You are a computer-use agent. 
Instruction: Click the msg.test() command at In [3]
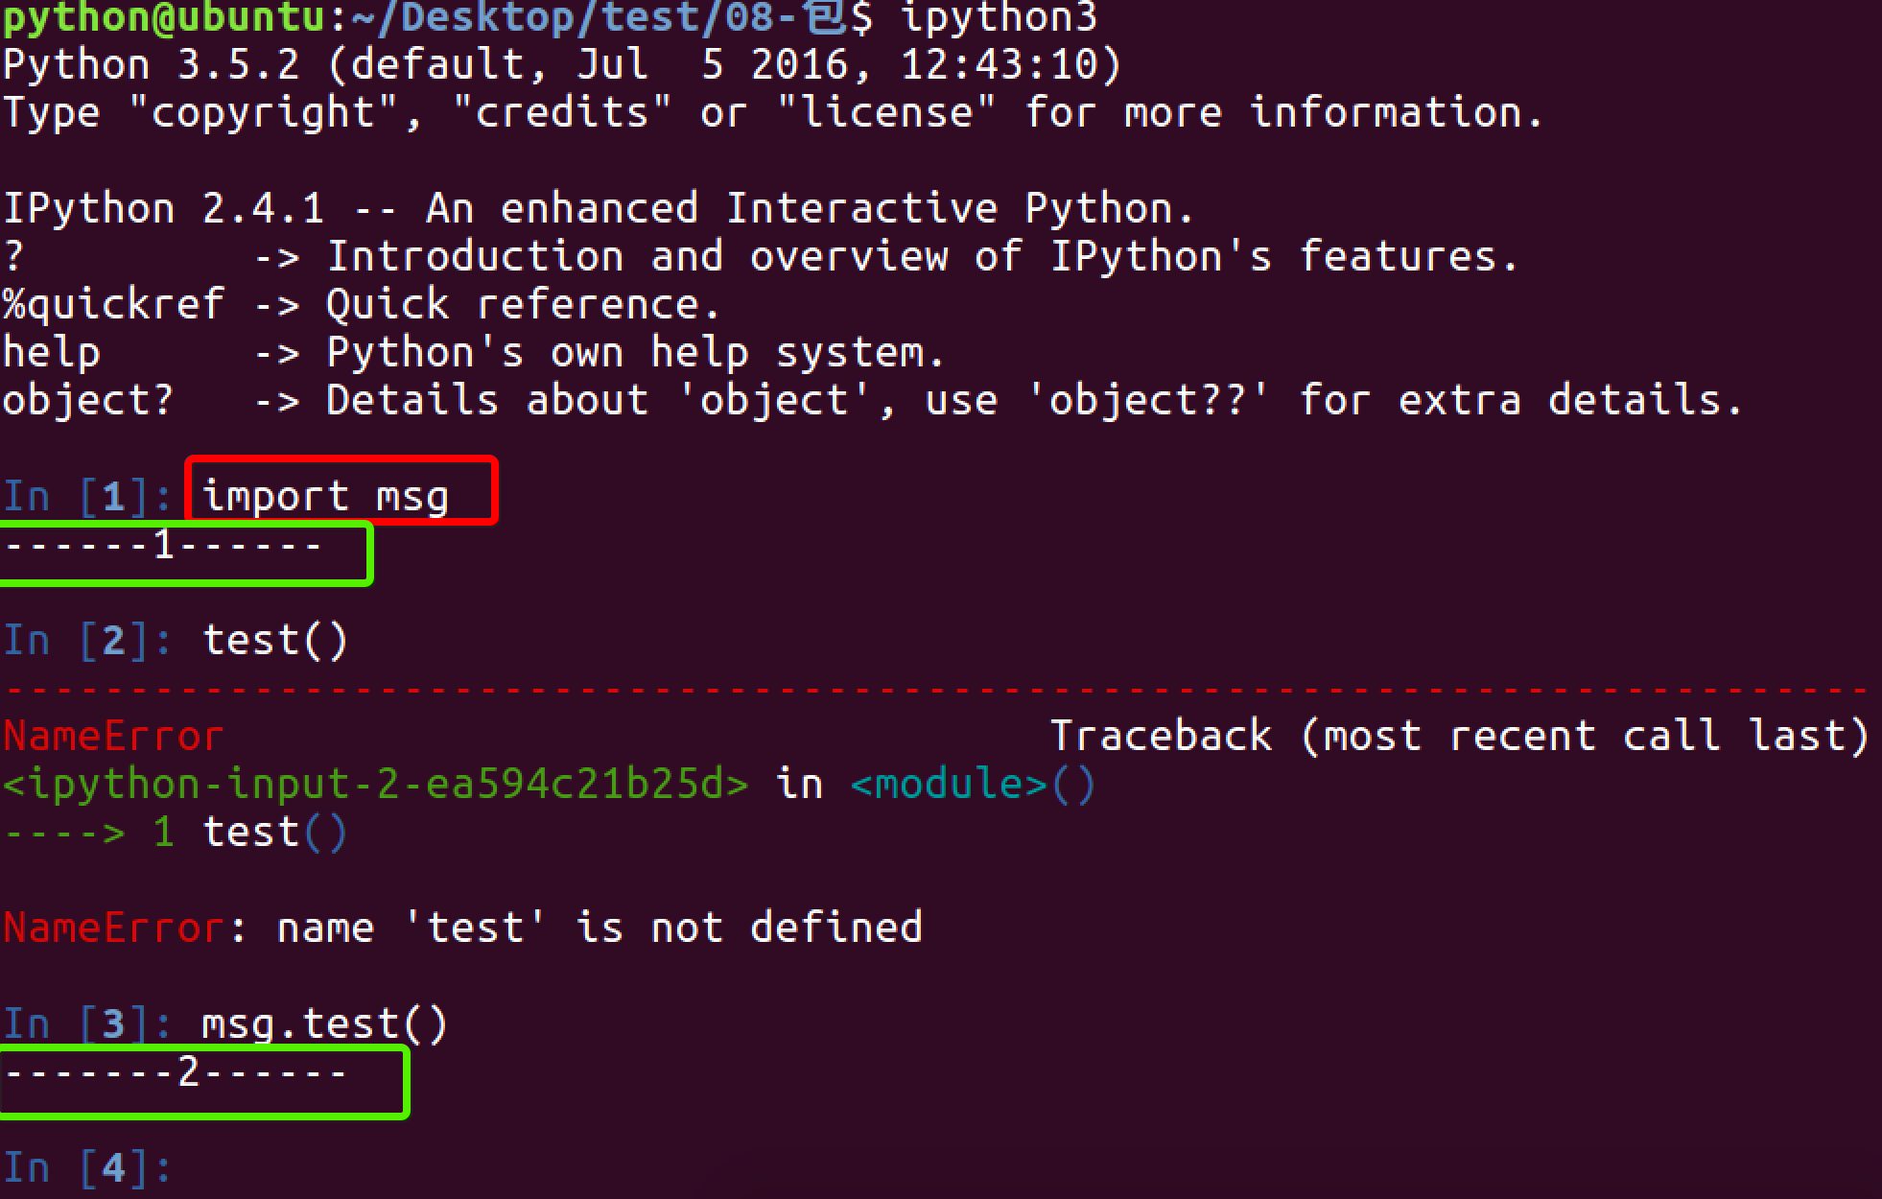[x=324, y=1023]
